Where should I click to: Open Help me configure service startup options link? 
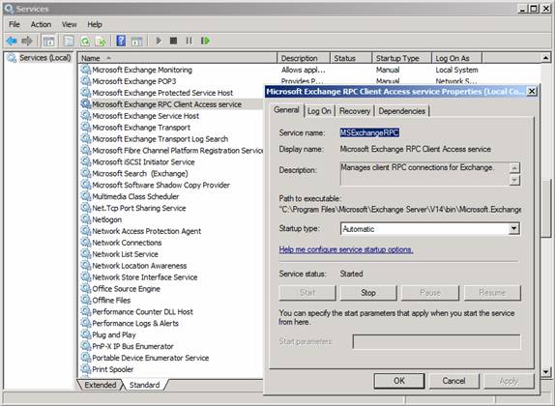[x=346, y=249]
